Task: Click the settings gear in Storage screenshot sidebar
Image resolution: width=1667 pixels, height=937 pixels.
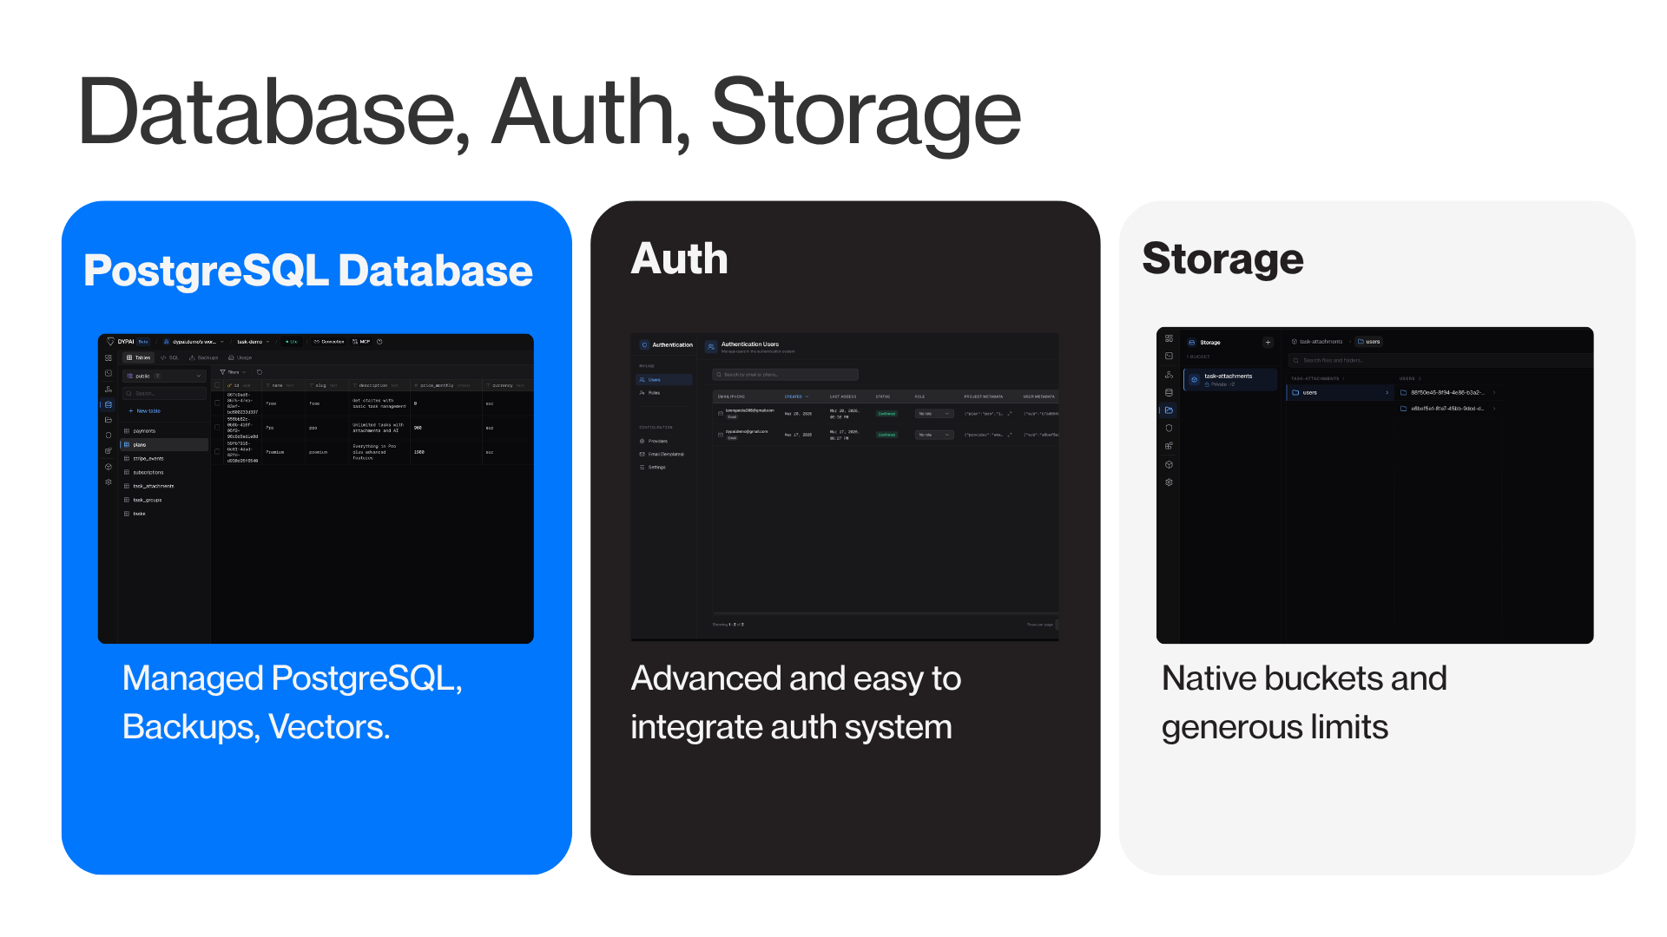Action: pos(1169,482)
